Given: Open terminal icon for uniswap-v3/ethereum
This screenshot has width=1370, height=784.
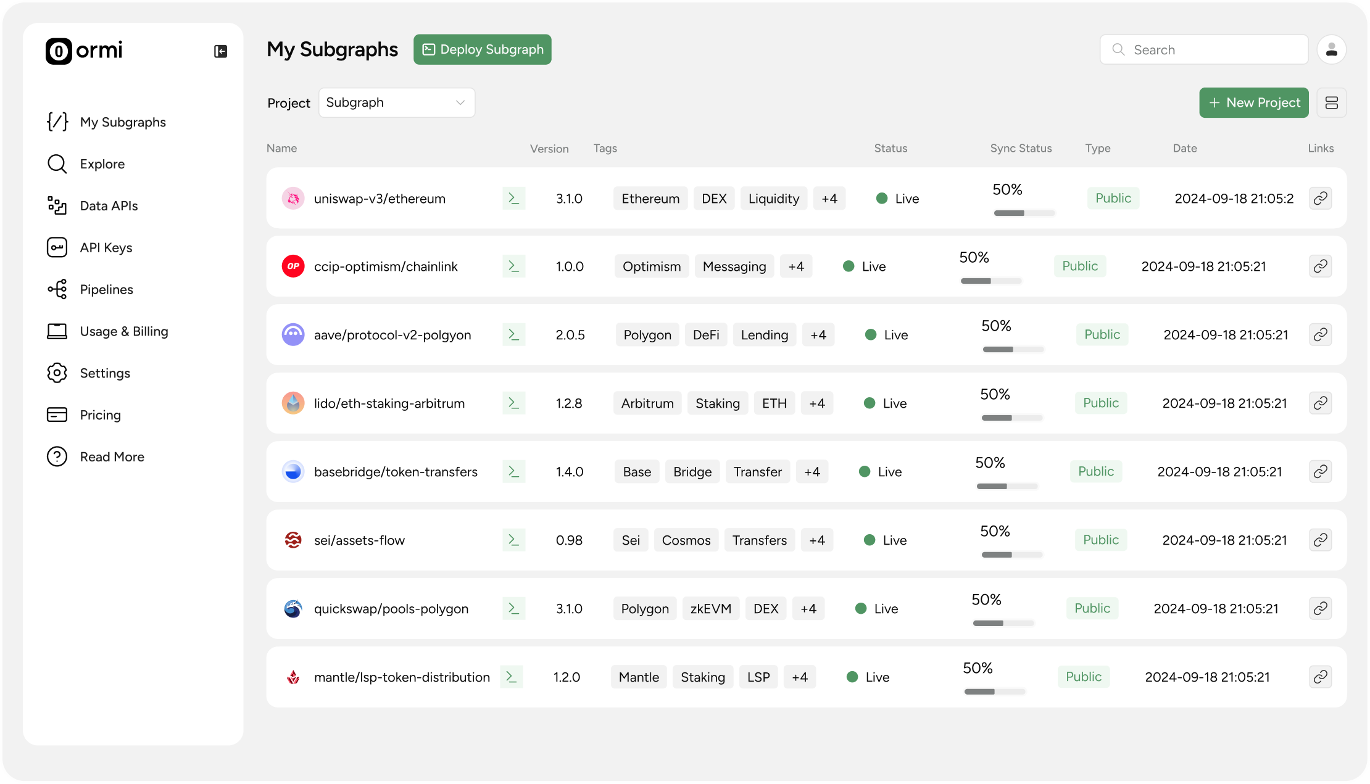Looking at the screenshot, I should (513, 198).
